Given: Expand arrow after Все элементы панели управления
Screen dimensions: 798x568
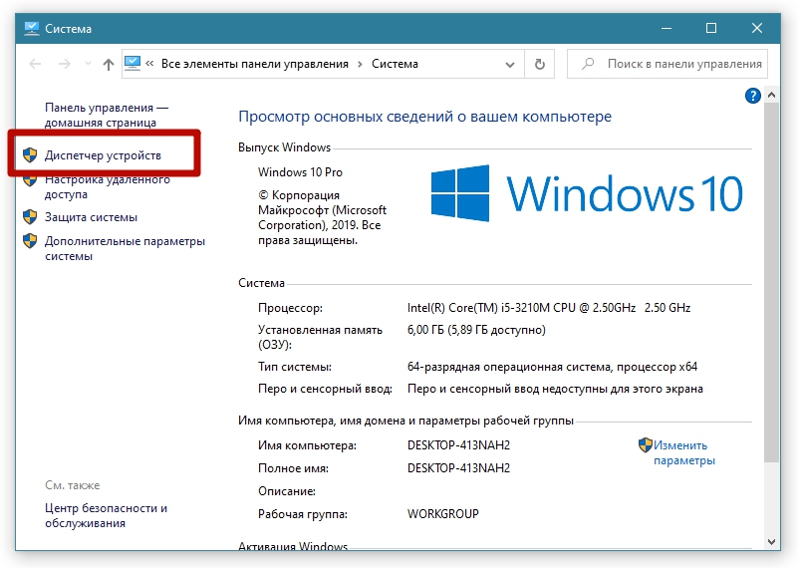Looking at the screenshot, I should 359,64.
